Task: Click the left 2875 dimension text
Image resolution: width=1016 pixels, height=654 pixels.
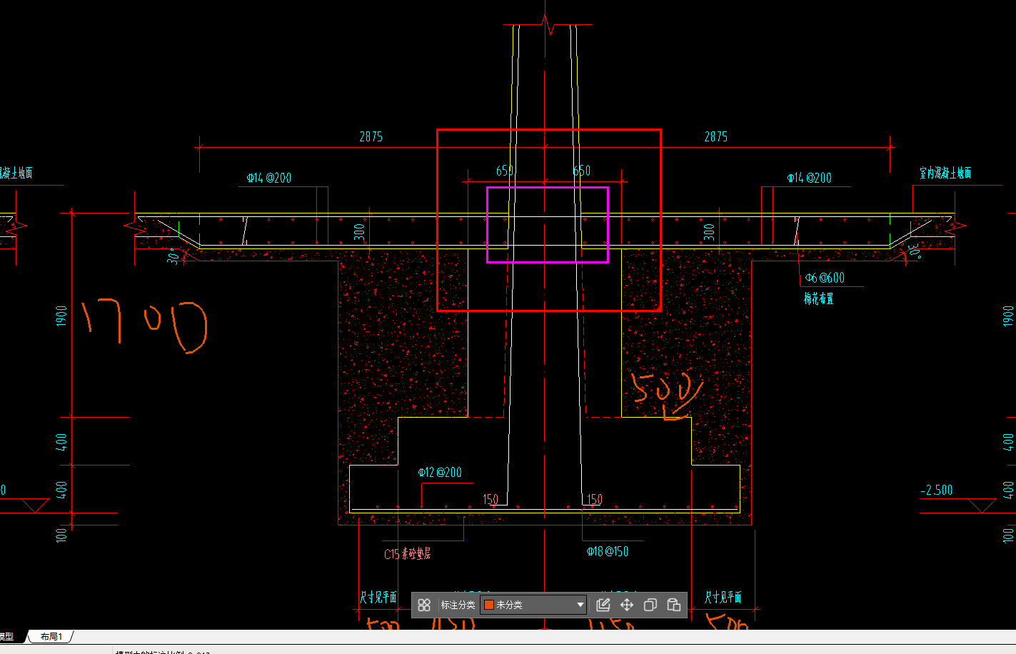Action: [371, 136]
